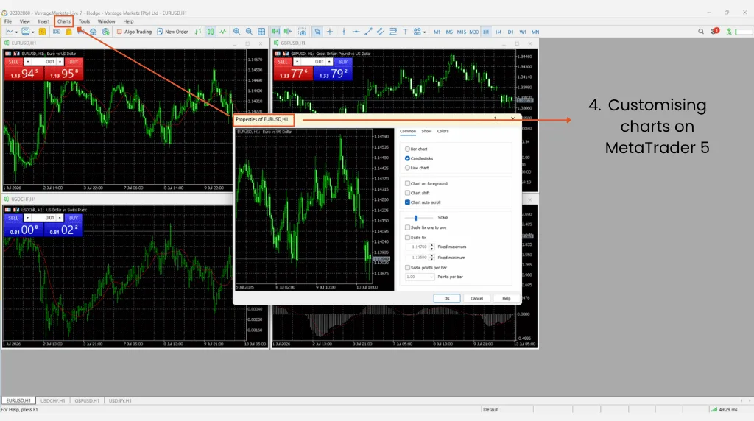This screenshot has height=421, width=754.
Task: Click the yellow dollar symbols icon
Action: 42,32
